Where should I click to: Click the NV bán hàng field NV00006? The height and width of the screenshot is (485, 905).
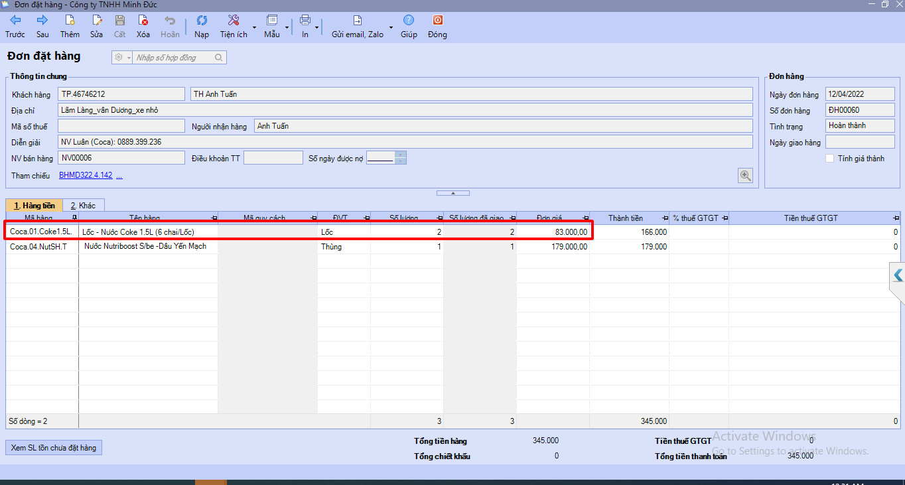click(x=121, y=158)
